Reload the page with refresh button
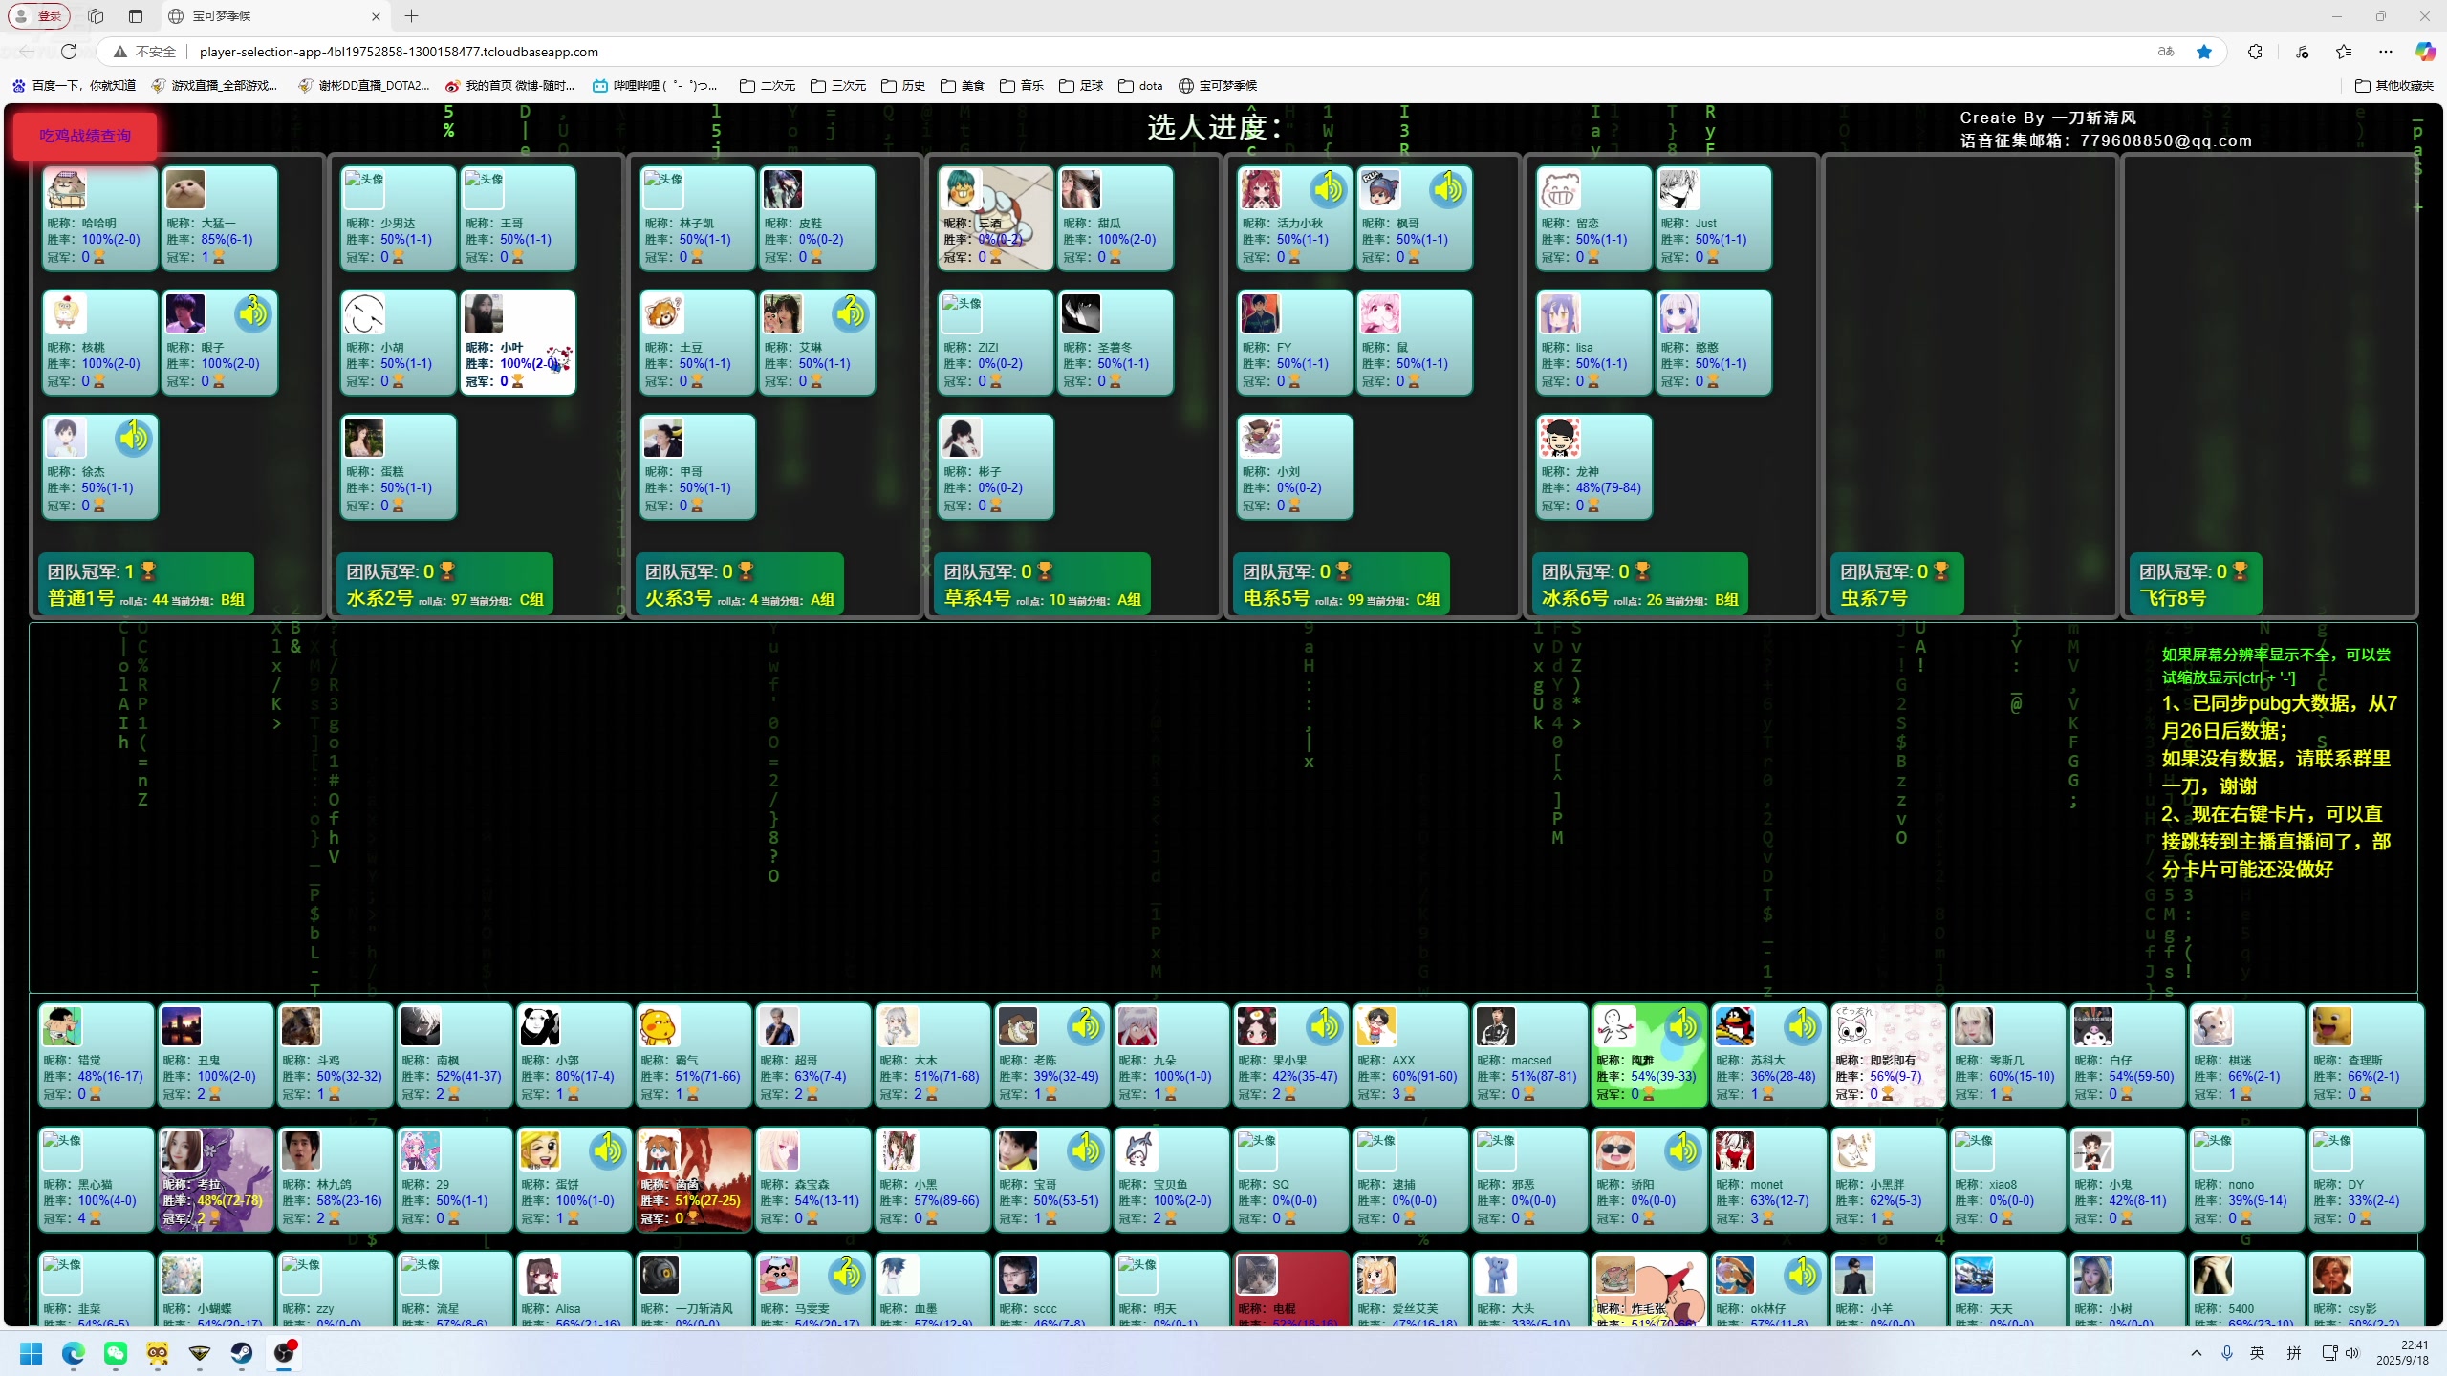2447x1376 pixels. coord(68,52)
